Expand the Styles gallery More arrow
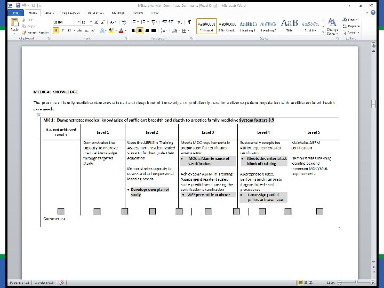Screen dimensions: 384x288 323,32
